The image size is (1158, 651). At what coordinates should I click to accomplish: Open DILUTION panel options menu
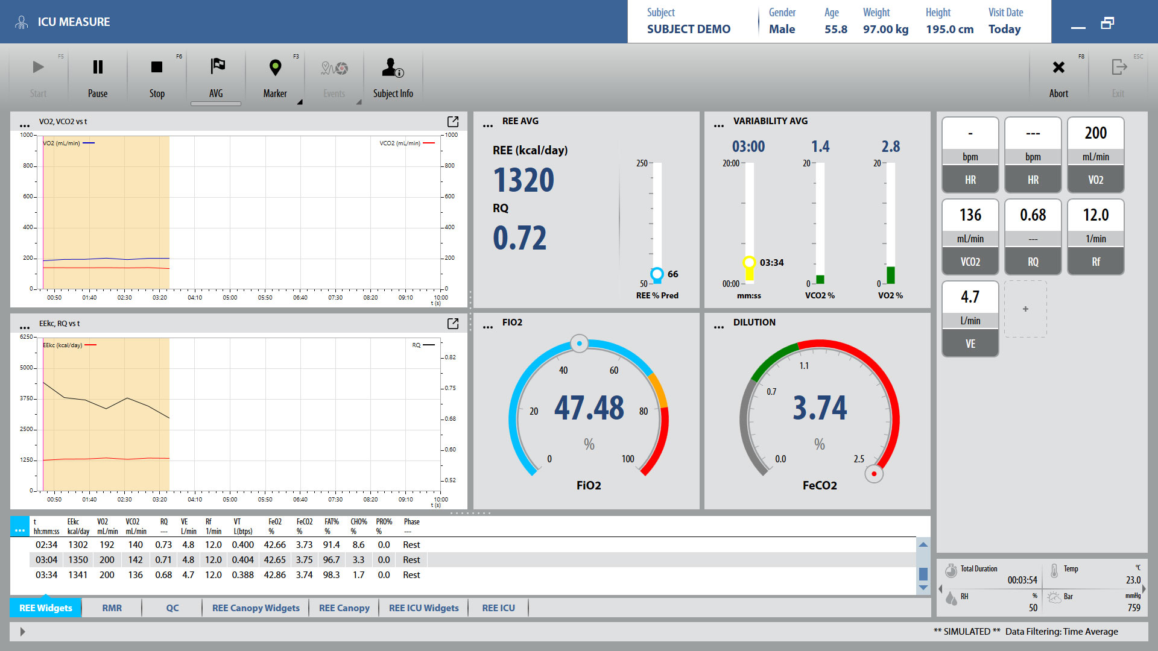pos(719,327)
